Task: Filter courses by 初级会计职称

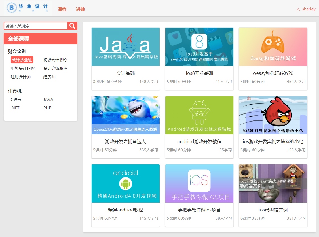Action: [55, 60]
